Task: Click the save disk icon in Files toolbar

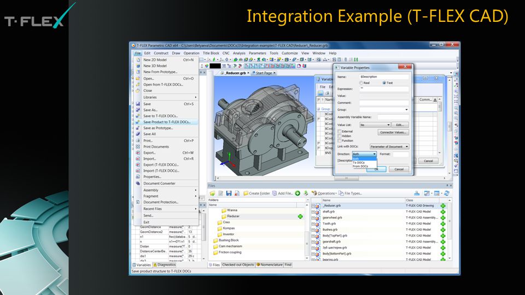Action: (229, 193)
